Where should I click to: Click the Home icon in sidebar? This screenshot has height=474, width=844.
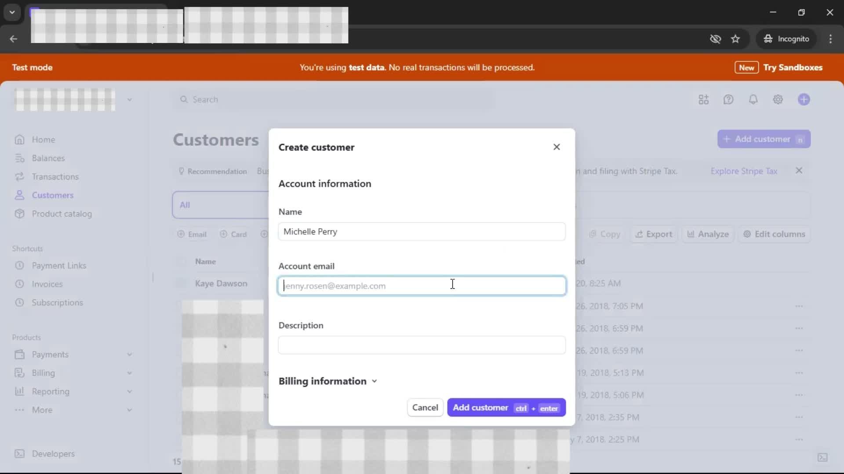[x=19, y=140]
